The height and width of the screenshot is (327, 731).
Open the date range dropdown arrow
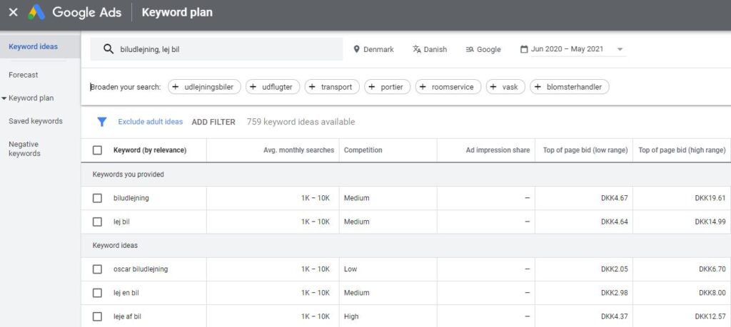(x=620, y=49)
